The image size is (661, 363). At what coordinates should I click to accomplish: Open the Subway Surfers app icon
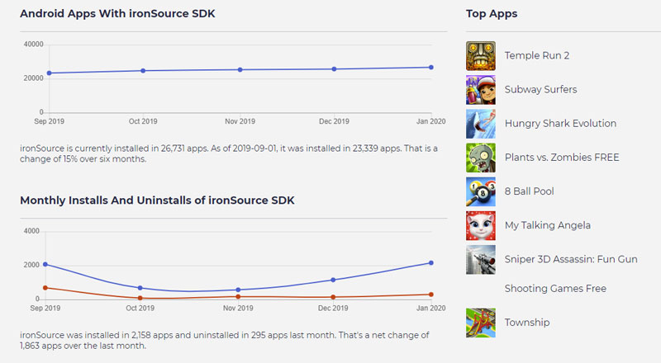tap(481, 90)
